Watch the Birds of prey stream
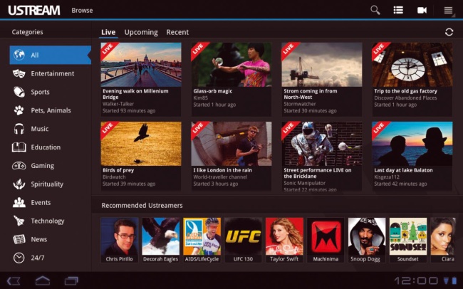The width and height of the screenshot is (463, 289). (x=140, y=144)
